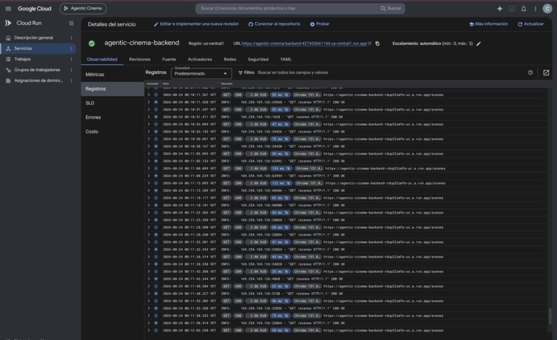Expand the log entry with 55 ms latency
The width and height of the screenshot is (557, 340).
[x=149, y=95]
